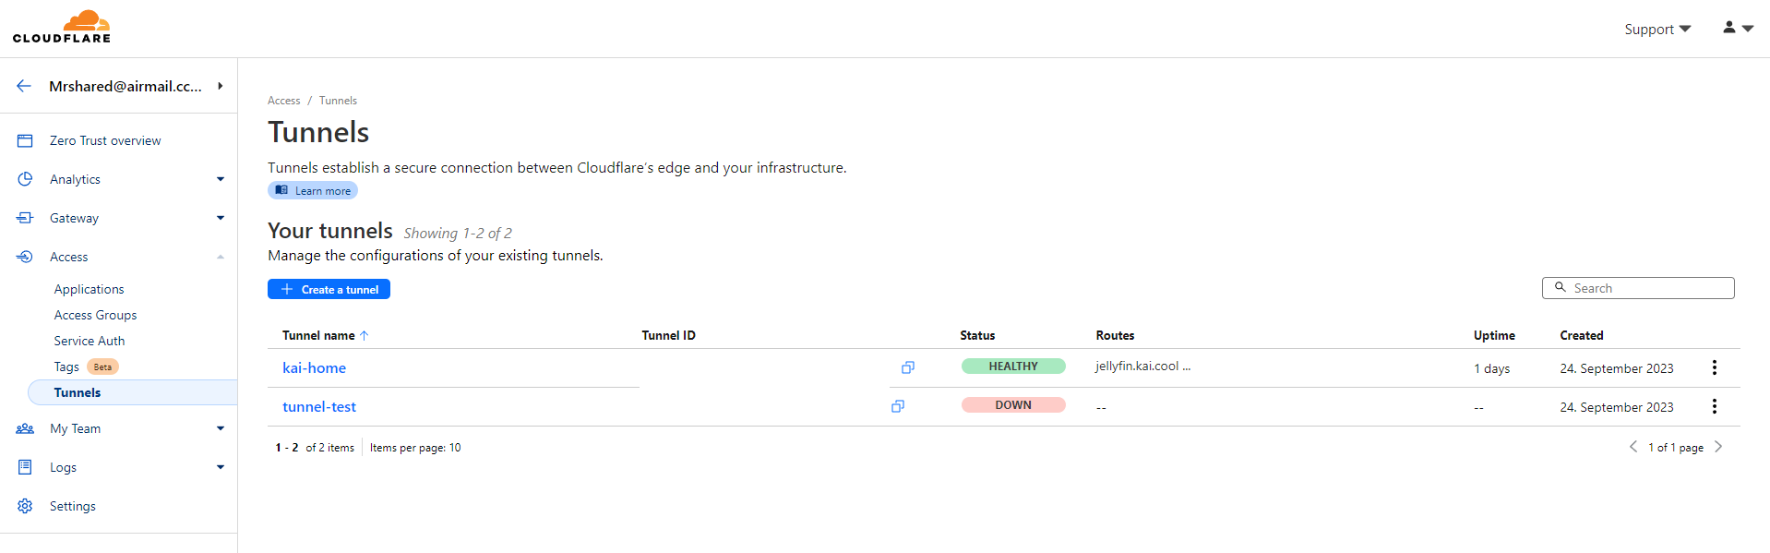Open Service Auth in the sidebar
Image resolution: width=1770 pixels, height=553 pixels.
[x=89, y=341]
